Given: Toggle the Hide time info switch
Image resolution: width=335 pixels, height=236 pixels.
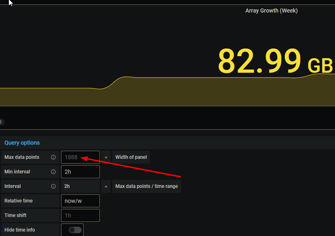Looking at the screenshot, I should (x=75, y=230).
